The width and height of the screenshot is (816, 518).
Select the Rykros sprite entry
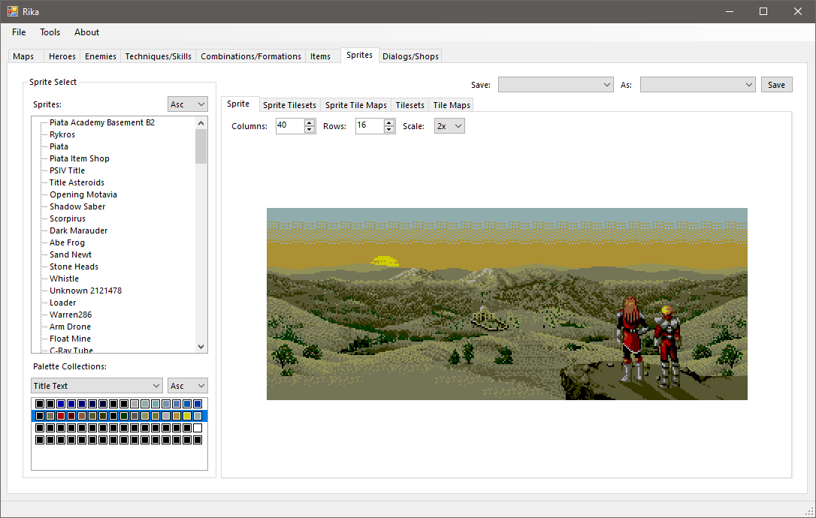tap(62, 134)
